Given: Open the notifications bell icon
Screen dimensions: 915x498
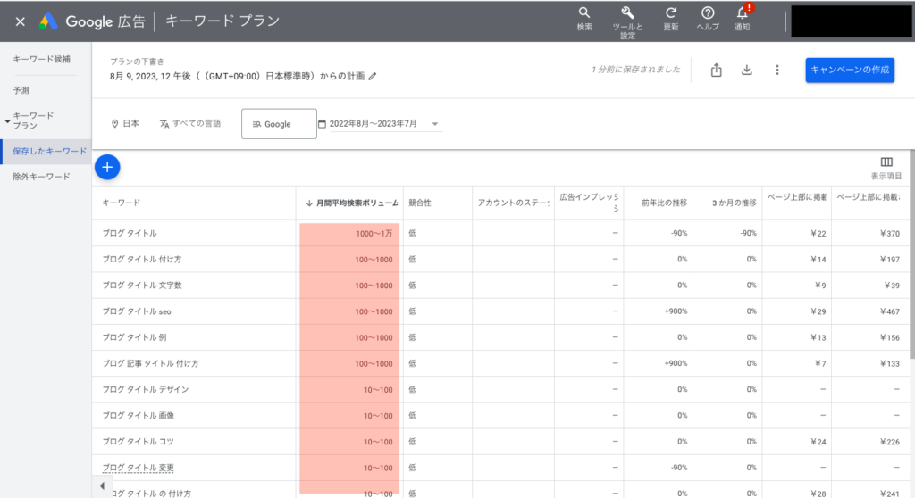Looking at the screenshot, I should tap(742, 13).
